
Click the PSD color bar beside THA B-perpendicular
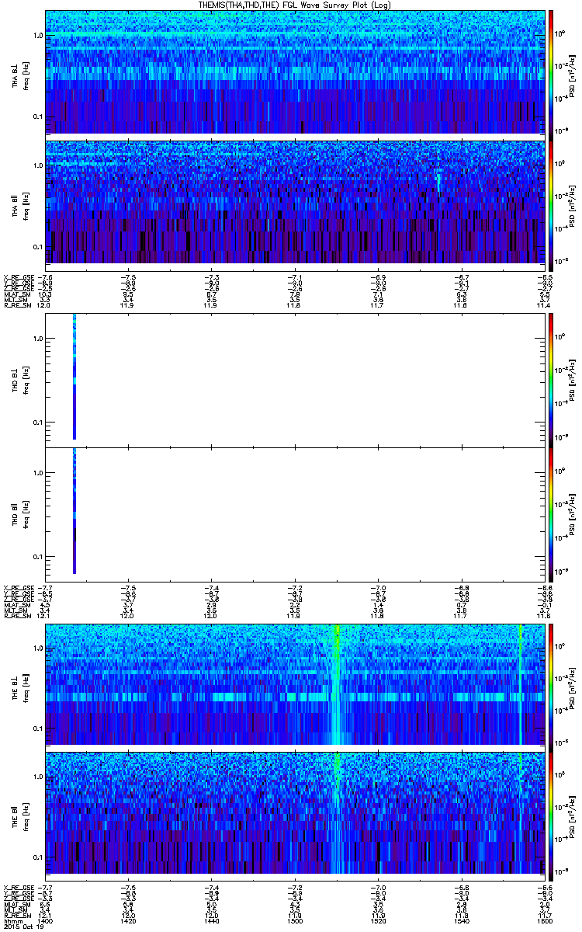pyautogui.click(x=551, y=72)
